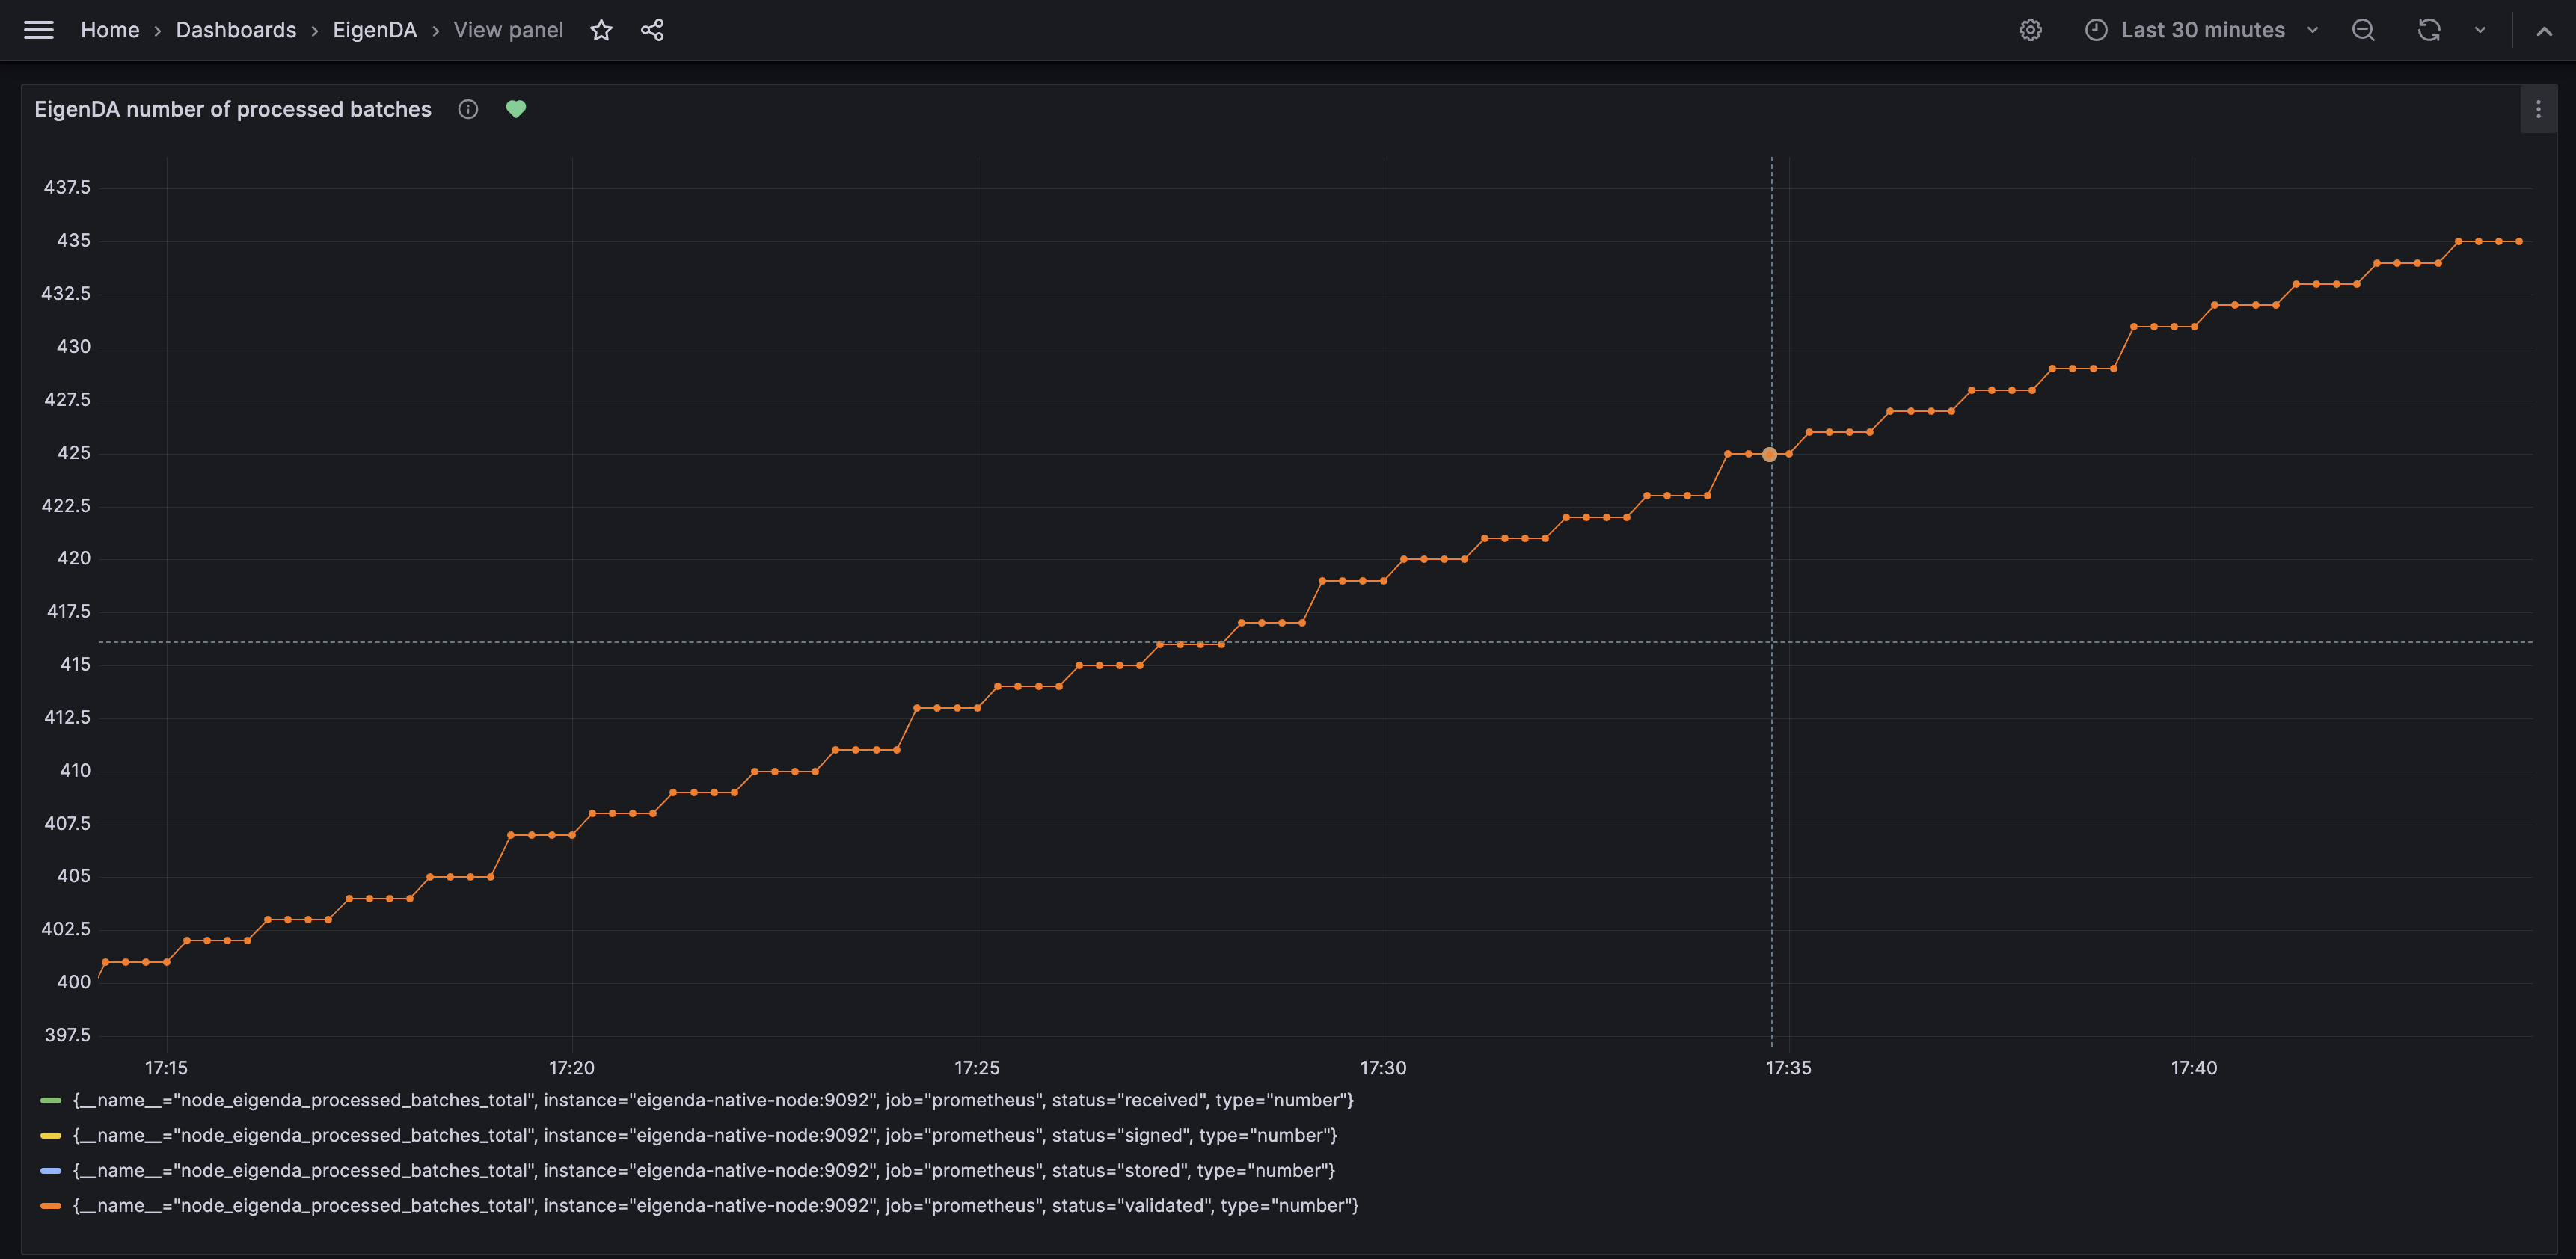Click the orange validated series color swatch
This screenshot has width=2576, height=1259.
[x=51, y=1206]
